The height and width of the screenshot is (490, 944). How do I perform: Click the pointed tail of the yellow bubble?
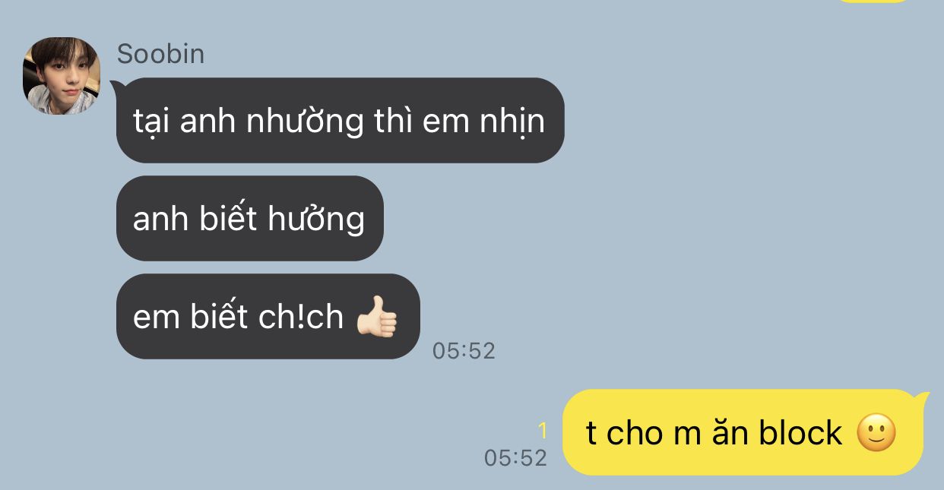923,397
